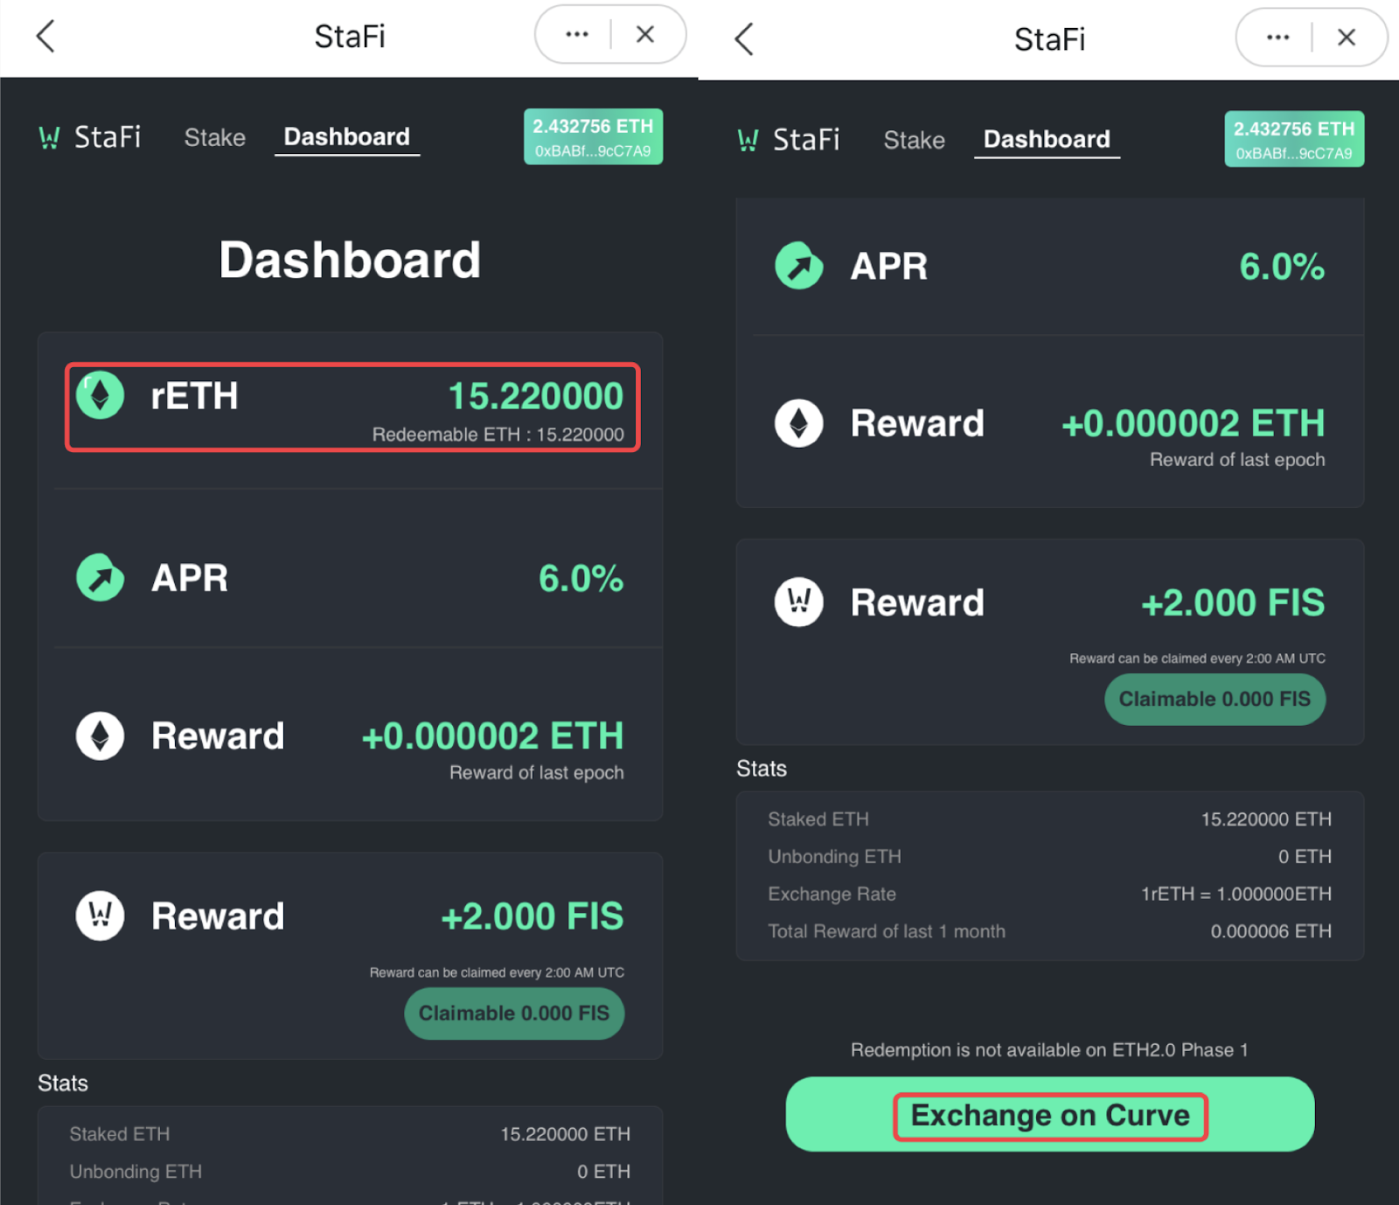
Task: Click 6.0% APR value in left panel
Action: pyautogui.click(x=581, y=578)
